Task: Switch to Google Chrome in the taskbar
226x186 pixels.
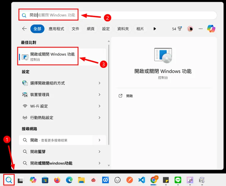Action: (154, 180)
